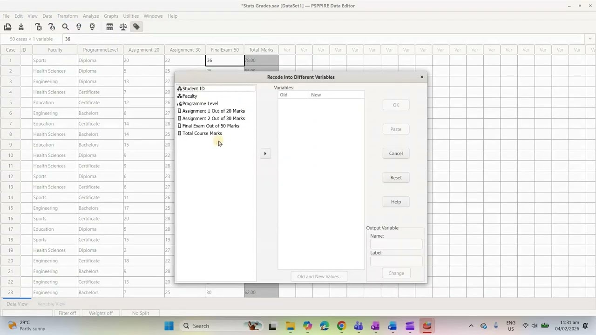Click the Split File toolbar icon

pyautogui.click(x=110, y=27)
